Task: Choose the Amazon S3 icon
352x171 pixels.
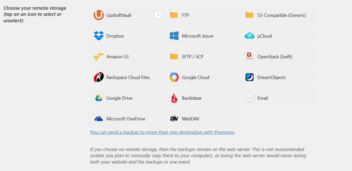Action: 99,57
